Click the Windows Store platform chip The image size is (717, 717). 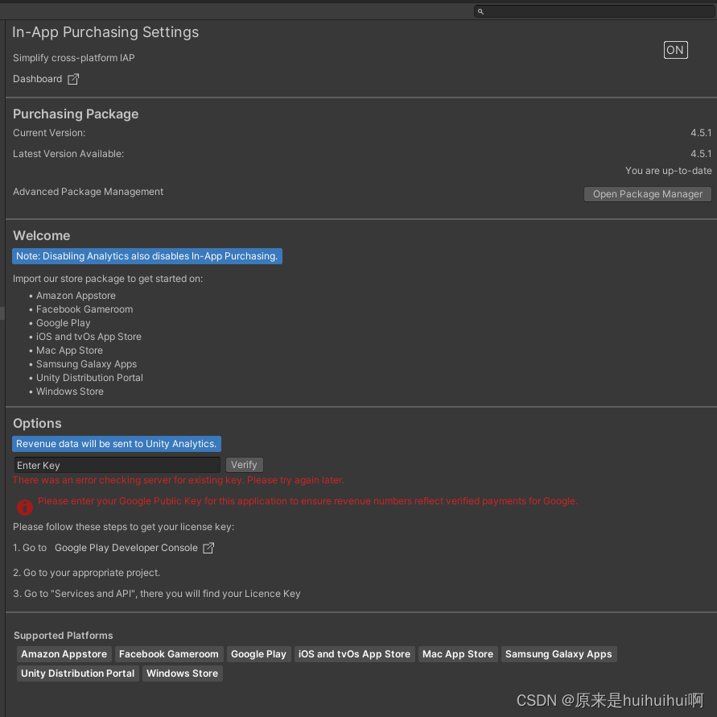coord(182,673)
